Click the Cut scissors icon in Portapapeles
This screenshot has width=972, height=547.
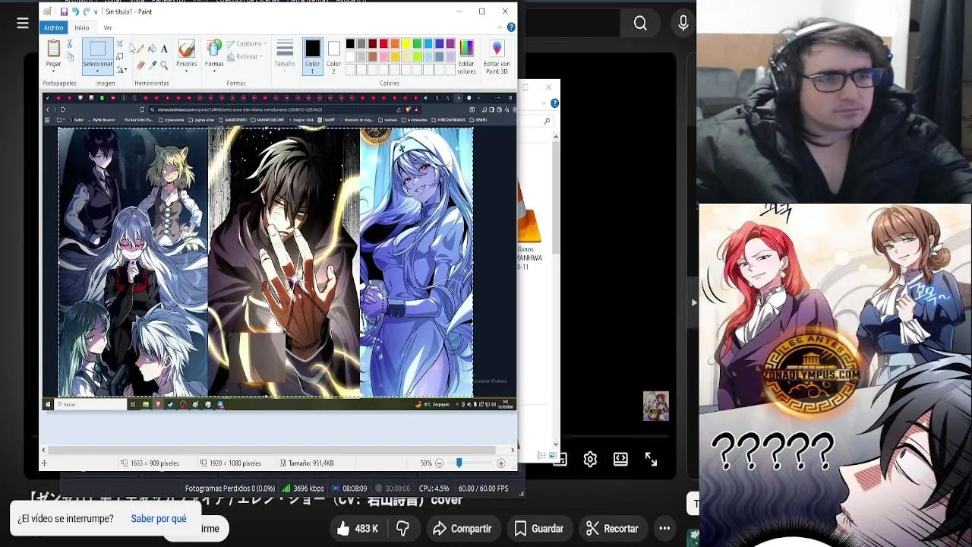click(x=70, y=44)
